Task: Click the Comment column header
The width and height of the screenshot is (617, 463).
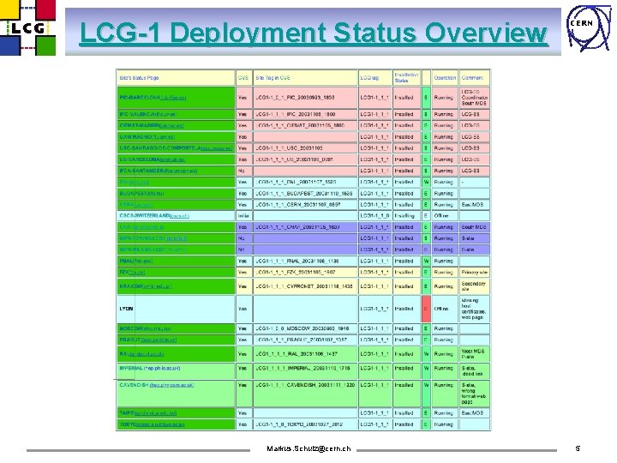Action: click(x=474, y=77)
